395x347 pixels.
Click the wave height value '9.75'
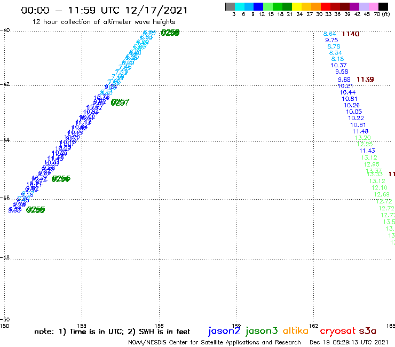(331, 40)
